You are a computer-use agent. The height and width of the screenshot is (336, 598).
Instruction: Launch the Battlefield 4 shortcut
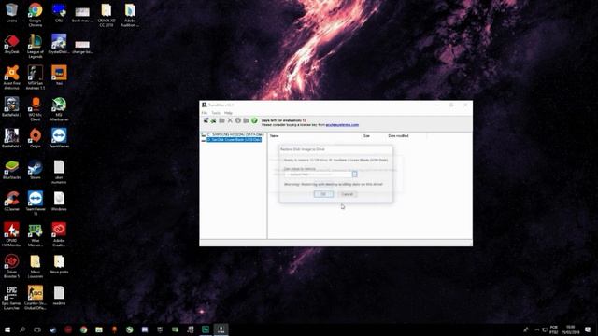point(12,138)
